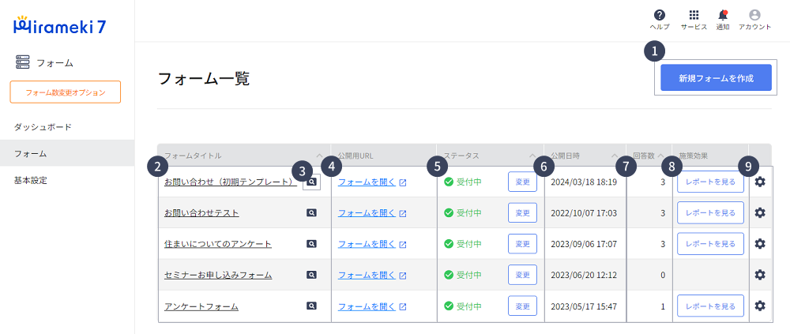This screenshot has width=790, height=334.
Task: Preview 住まいについてのアンケート via magnifier icon
Action: point(312,244)
